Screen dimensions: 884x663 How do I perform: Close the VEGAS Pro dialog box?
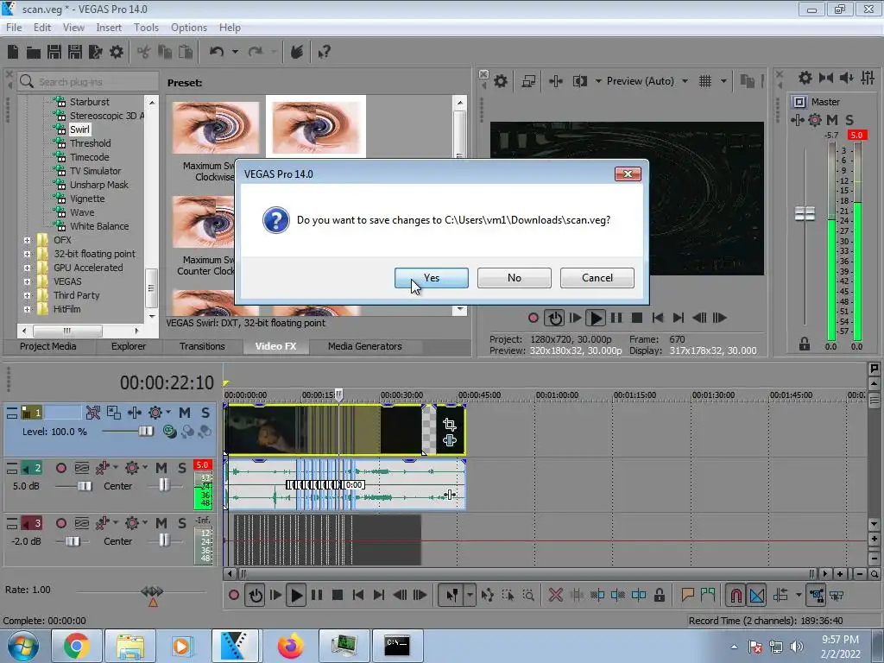click(628, 174)
